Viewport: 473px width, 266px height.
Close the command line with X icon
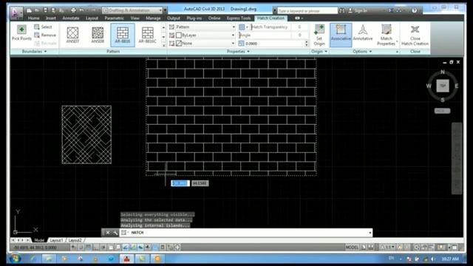coord(108,233)
